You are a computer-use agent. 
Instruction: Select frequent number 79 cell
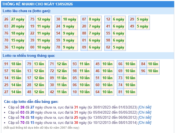[x=29, y=64]
